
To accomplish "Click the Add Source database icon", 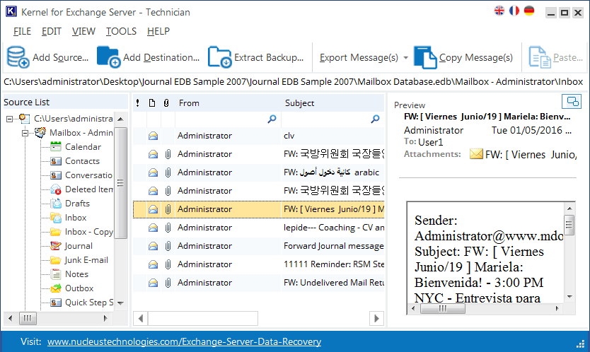I will click(18, 57).
